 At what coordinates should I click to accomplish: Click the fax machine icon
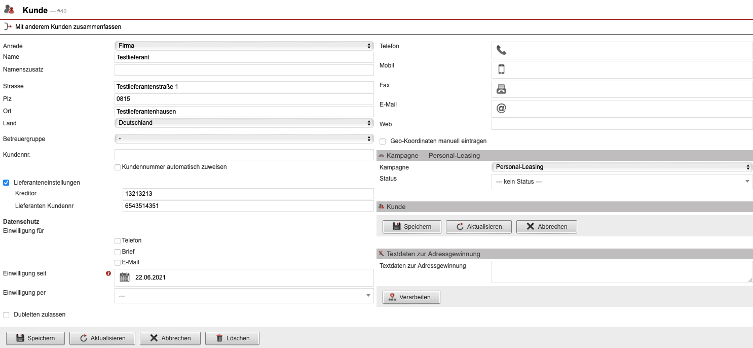click(501, 89)
